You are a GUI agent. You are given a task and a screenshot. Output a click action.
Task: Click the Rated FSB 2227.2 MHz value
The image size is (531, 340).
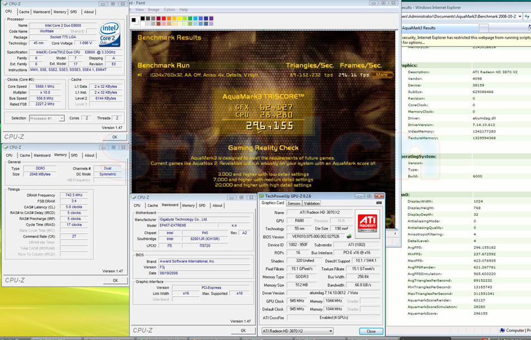(x=45, y=105)
